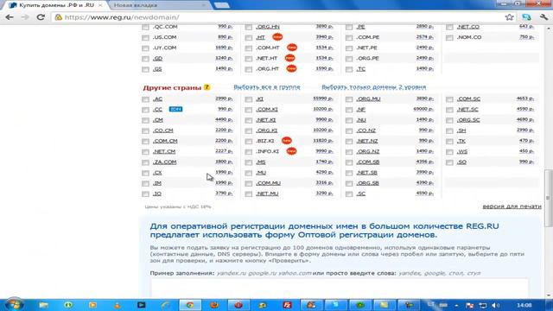
Task: Click the new badge beside .ORG.HT
Action: click(x=291, y=68)
